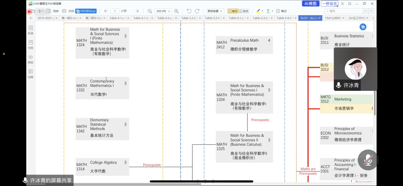Click the PDF转Word button
Viewport: 403px width, 186px height.
86,11
